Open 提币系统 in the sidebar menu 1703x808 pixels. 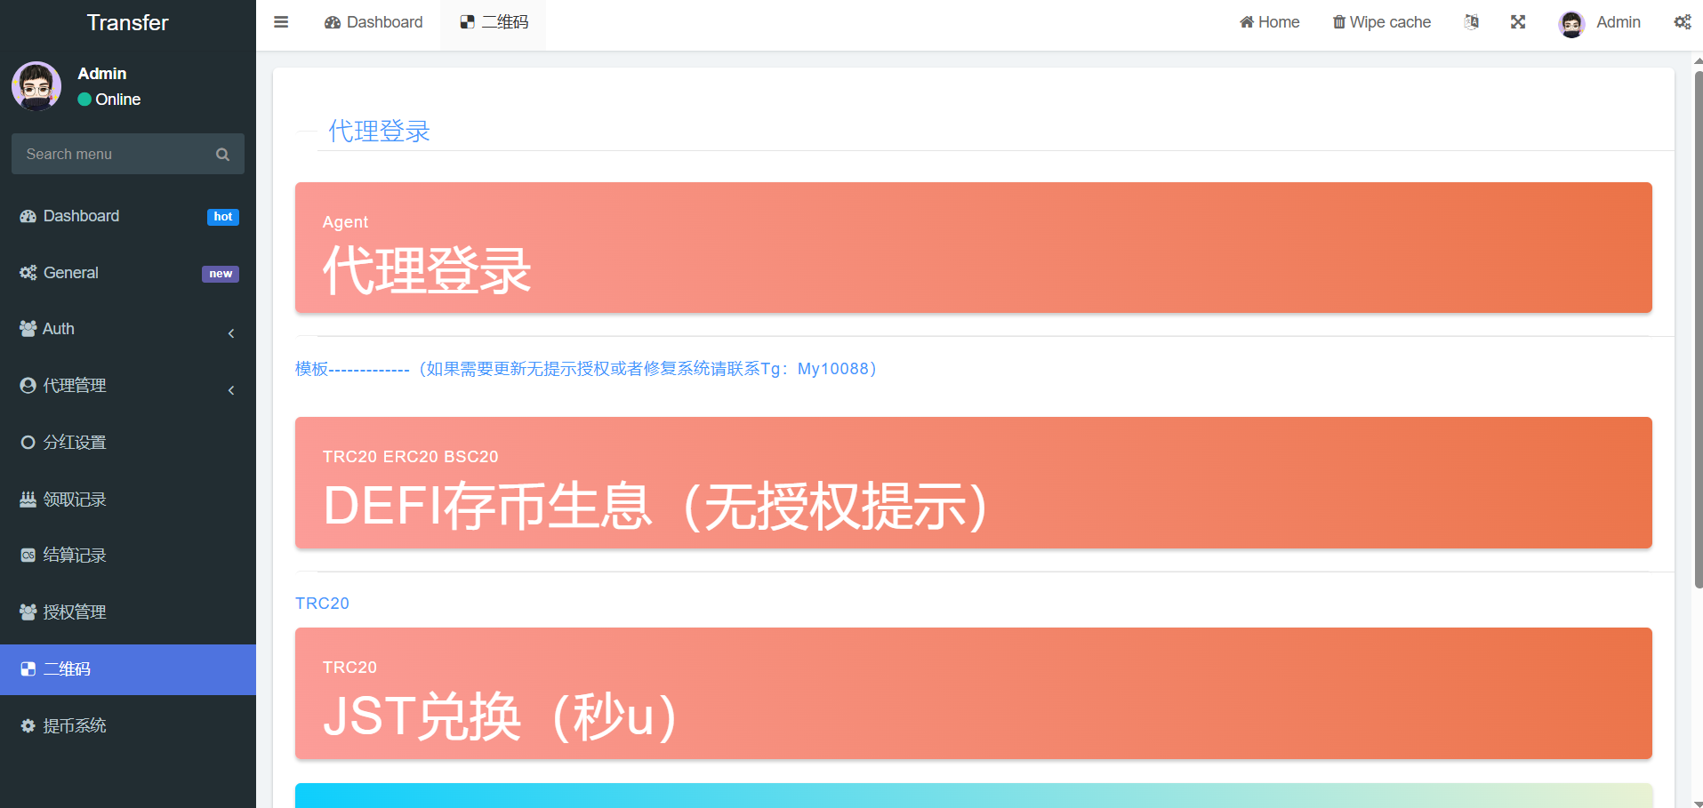(x=128, y=726)
